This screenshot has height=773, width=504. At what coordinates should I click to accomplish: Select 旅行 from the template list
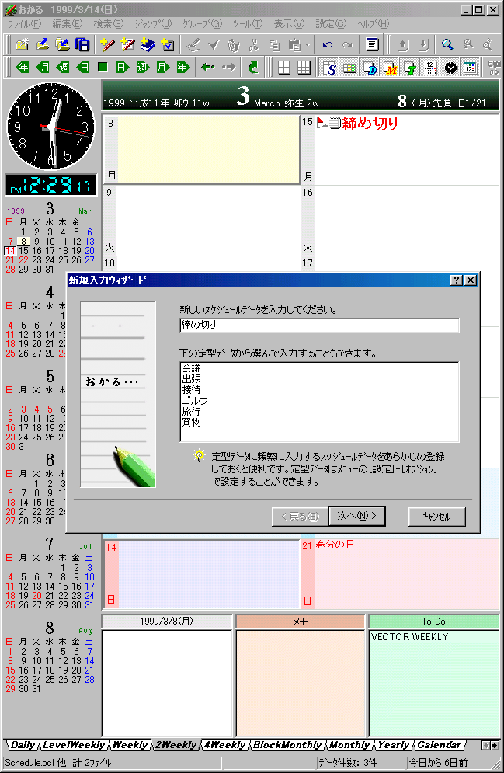click(191, 411)
